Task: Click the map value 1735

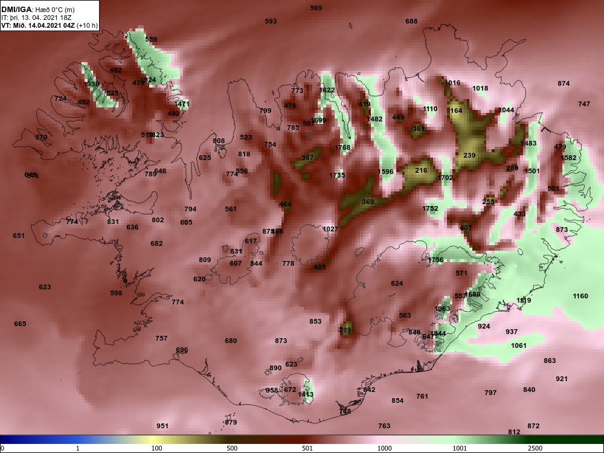Action: point(337,175)
